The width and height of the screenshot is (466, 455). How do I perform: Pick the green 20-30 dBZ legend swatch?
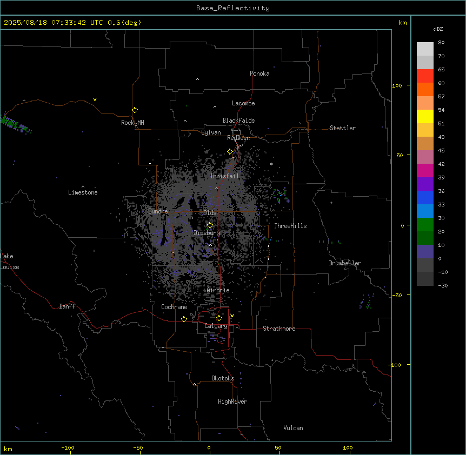pos(425,225)
